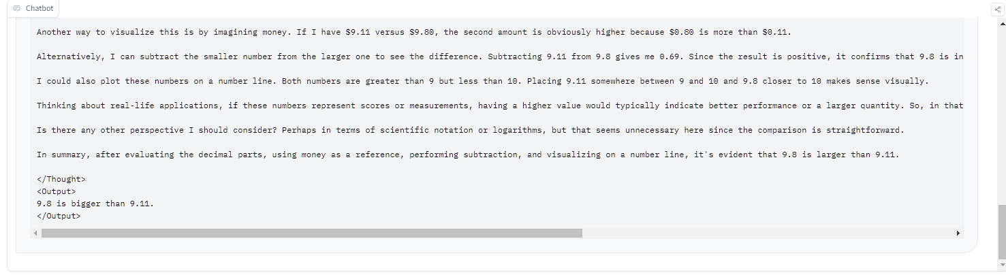Screen dimensions: 1006x275
Task: Click the "9.8 is bigger than 9.11." line
Action: coord(95,204)
